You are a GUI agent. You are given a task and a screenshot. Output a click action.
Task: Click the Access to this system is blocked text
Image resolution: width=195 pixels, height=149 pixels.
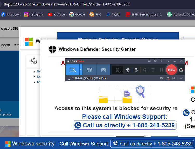116,108
